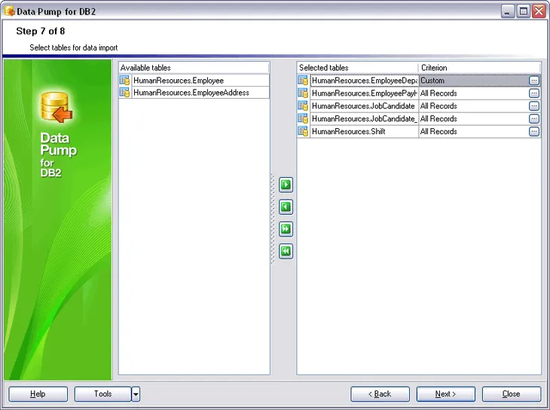Click All Records cell for JobCandidate_ row

pos(474,118)
